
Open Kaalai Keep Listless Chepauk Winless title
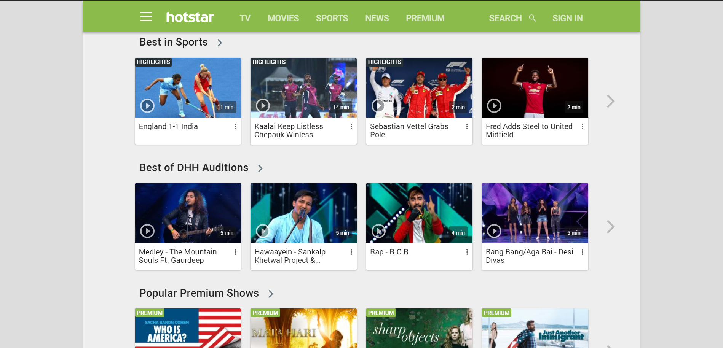(x=289, y=130)
